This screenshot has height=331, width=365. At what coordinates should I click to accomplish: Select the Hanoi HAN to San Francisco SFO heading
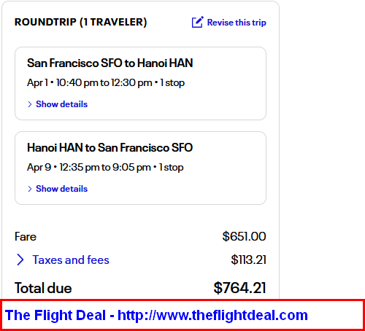[110, 147]
